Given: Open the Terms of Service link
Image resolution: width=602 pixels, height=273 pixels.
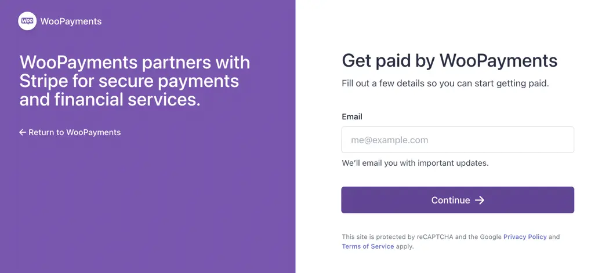Looking at the screenshot, I should tap(368, 246).
